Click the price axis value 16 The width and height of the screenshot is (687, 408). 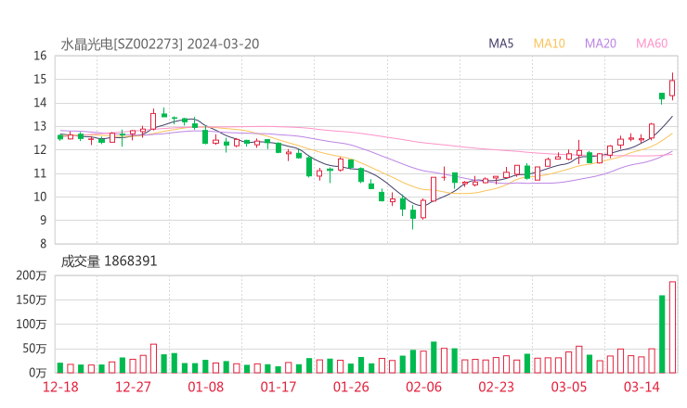point(40,56)
